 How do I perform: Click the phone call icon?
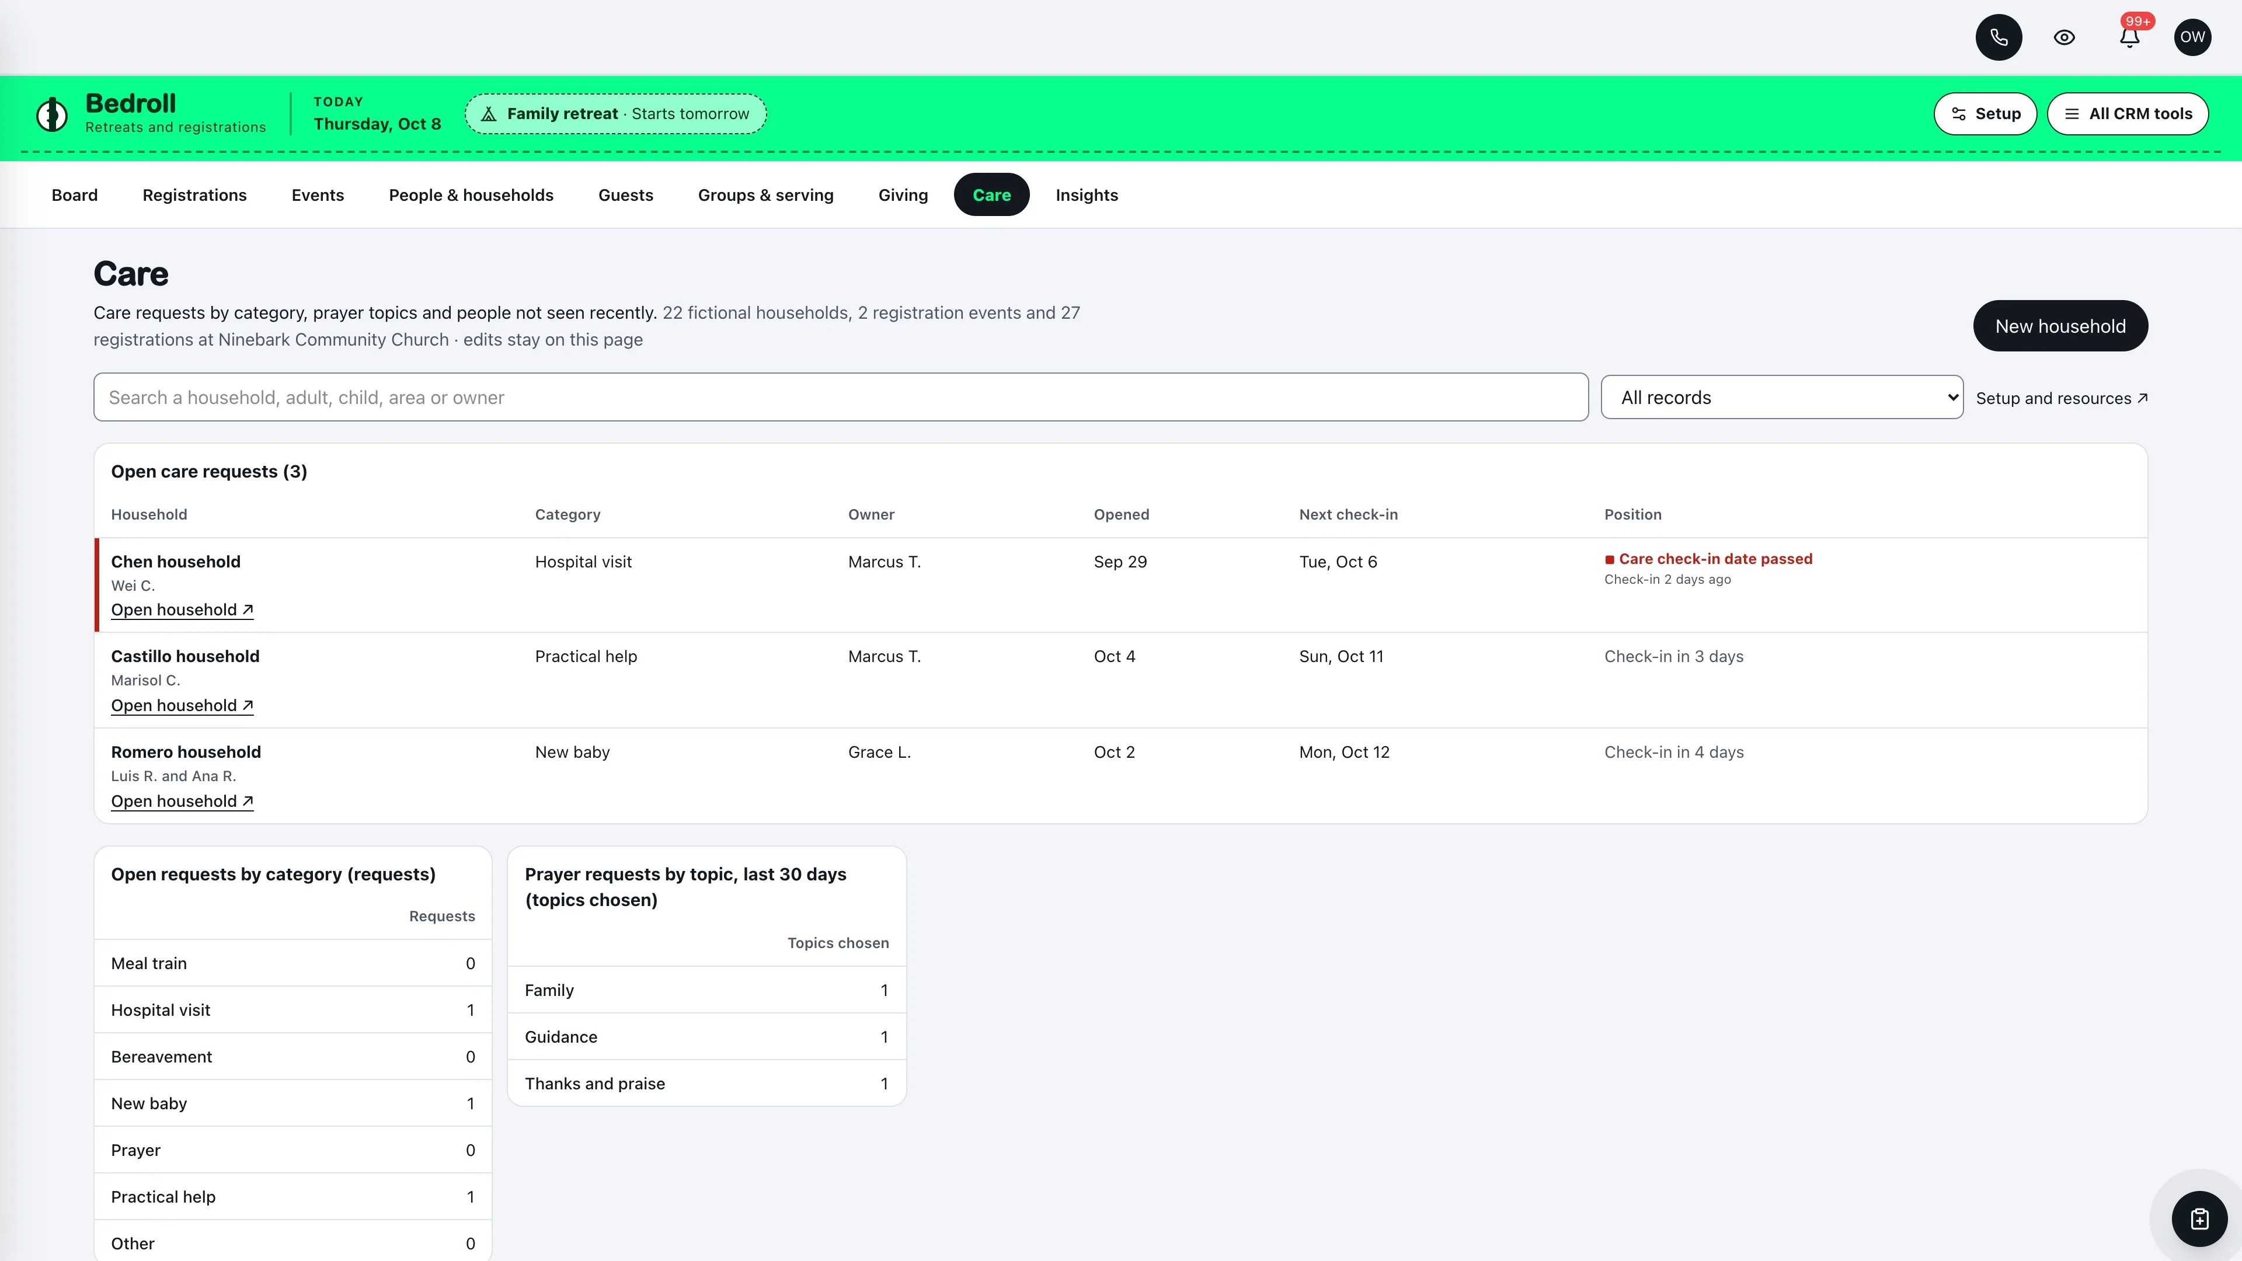click(x=1999, y=37)
